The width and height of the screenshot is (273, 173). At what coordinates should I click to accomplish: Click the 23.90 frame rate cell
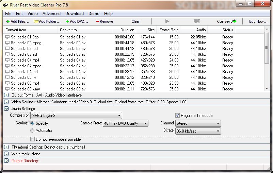click(x=174, y=83)
